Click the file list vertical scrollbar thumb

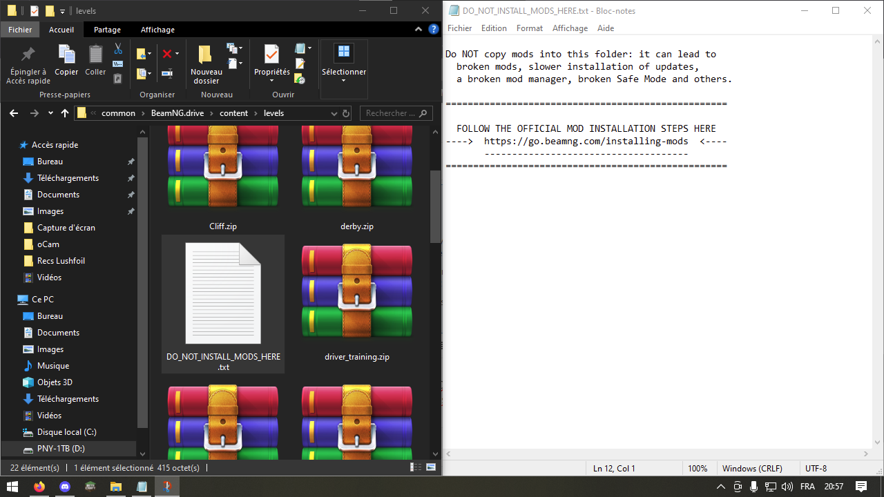point(435,206)
